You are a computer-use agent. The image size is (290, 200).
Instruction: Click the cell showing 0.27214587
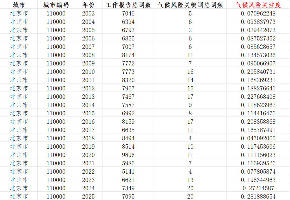pyautogui.click(x=258, y=188)
